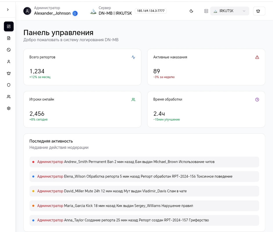
Task: Click the crown button in top header
Action: tap(259, 11)
